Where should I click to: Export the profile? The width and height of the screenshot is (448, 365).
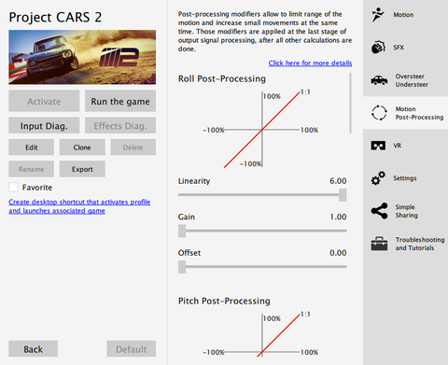click(82, 169)
